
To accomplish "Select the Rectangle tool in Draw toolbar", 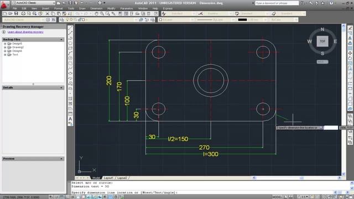I will pyautogui.click(x=70, y=48).
